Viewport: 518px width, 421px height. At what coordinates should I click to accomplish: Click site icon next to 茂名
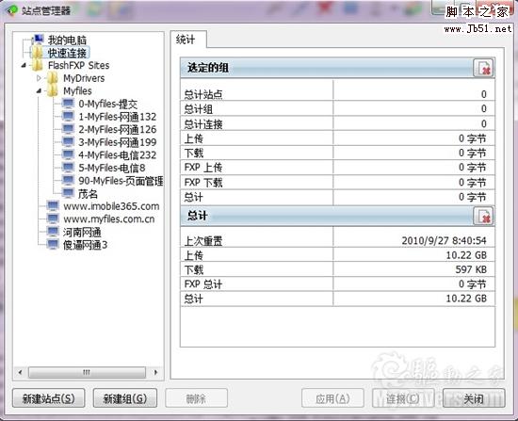pyautogui.click(x=68, y=193)
